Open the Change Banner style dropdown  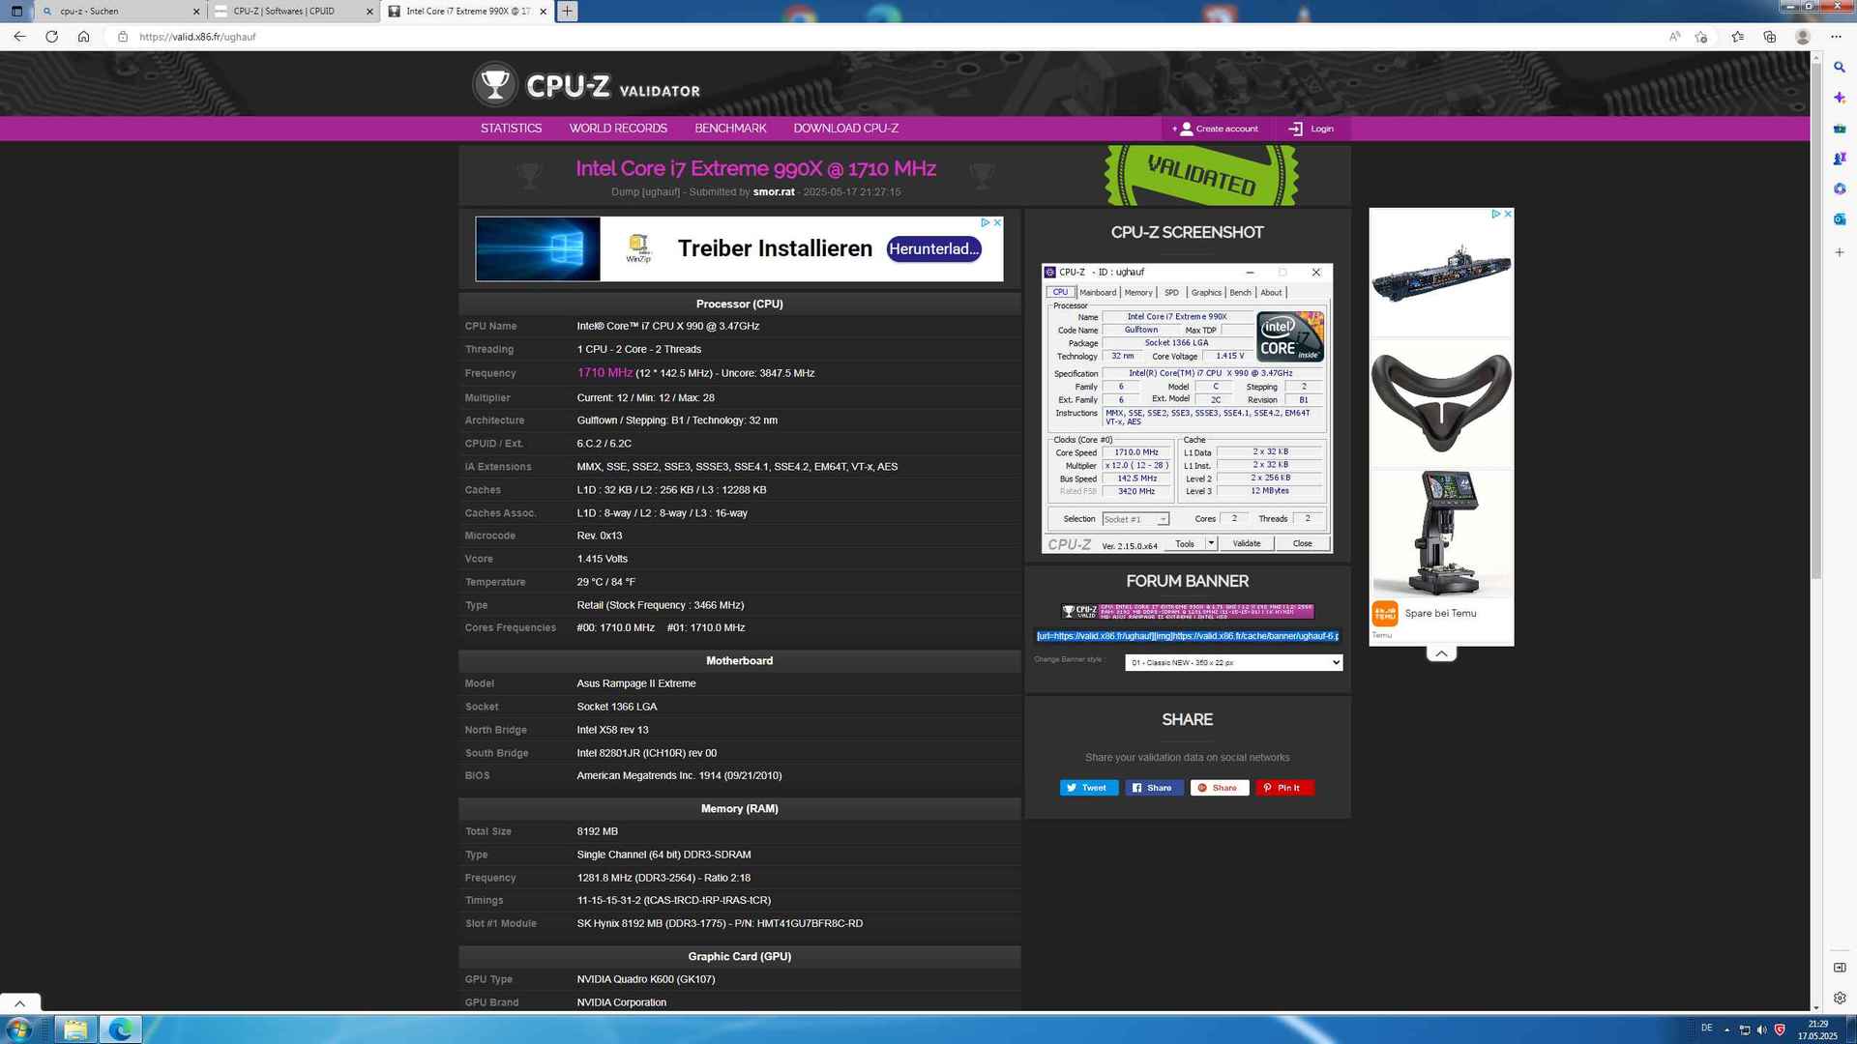(1233, 662)
